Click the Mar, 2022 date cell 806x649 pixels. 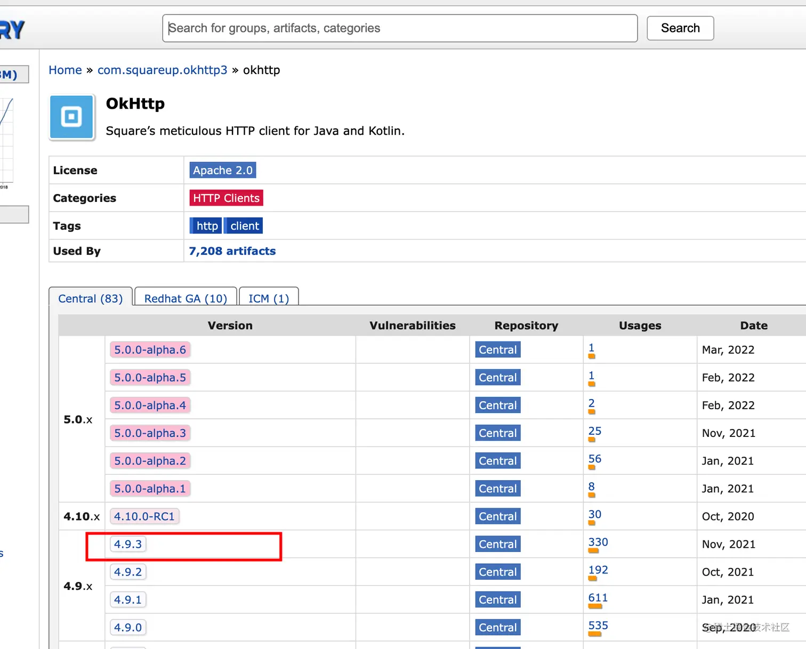728,350
